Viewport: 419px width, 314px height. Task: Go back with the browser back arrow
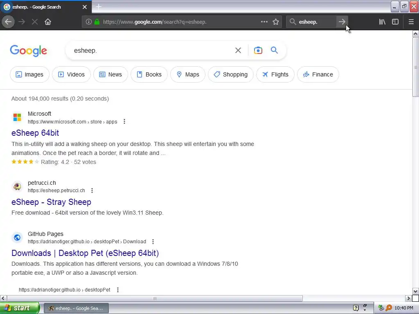click(8, 22)
